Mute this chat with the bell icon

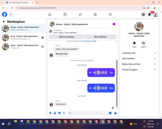pyautogui.click(x=134, y=43)
